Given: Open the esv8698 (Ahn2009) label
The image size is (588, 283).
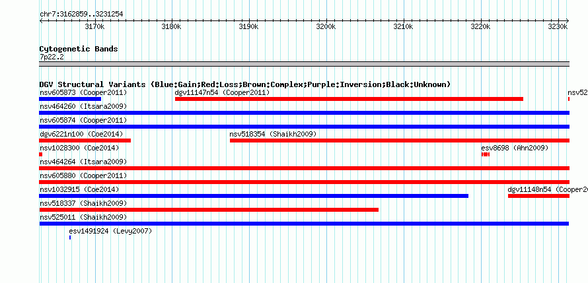Looking at the screenshot, I should (x=515, y=148).
